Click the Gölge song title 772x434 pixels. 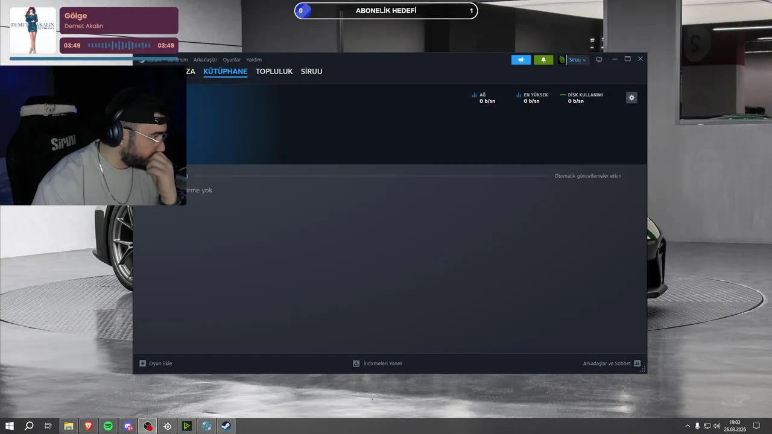76,16
